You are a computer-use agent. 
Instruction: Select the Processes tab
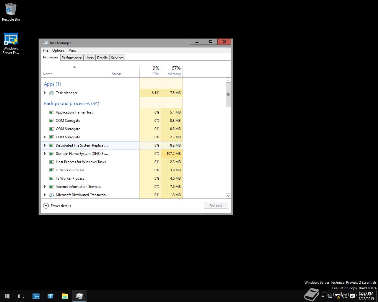point(51,57)
